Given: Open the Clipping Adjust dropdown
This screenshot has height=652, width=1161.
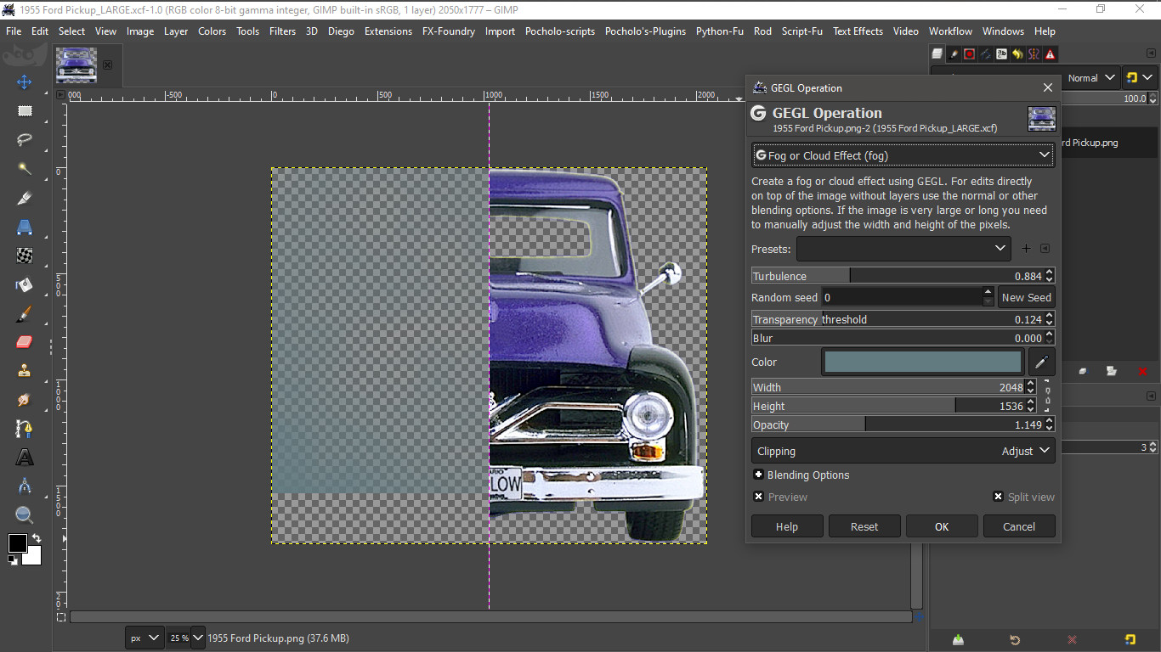Looking at the screenshot, I should pos(903,451).
